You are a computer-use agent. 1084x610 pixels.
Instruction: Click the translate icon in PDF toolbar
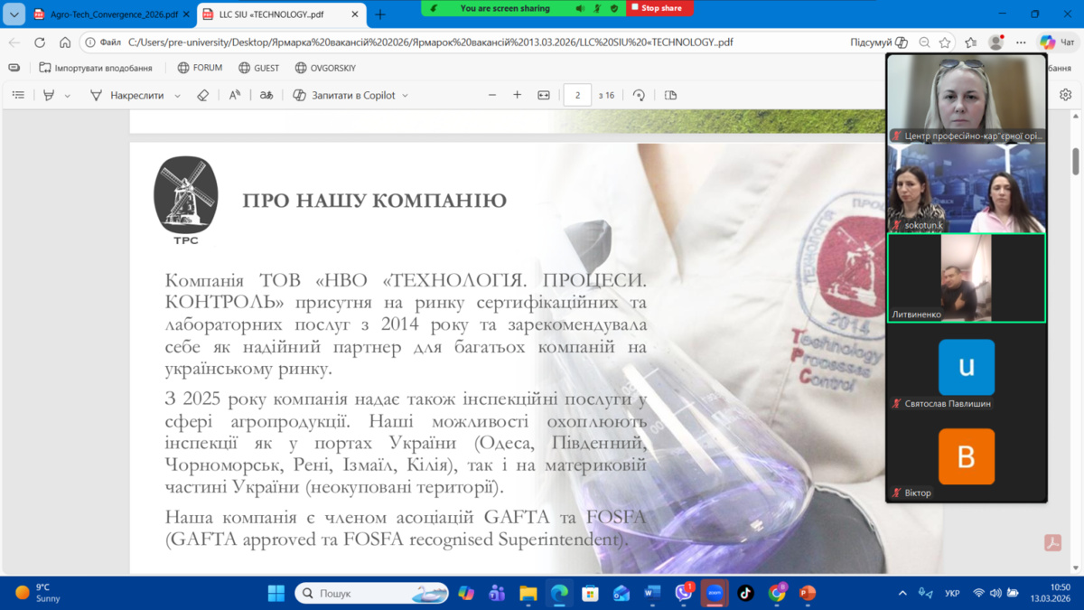(266, 95)
